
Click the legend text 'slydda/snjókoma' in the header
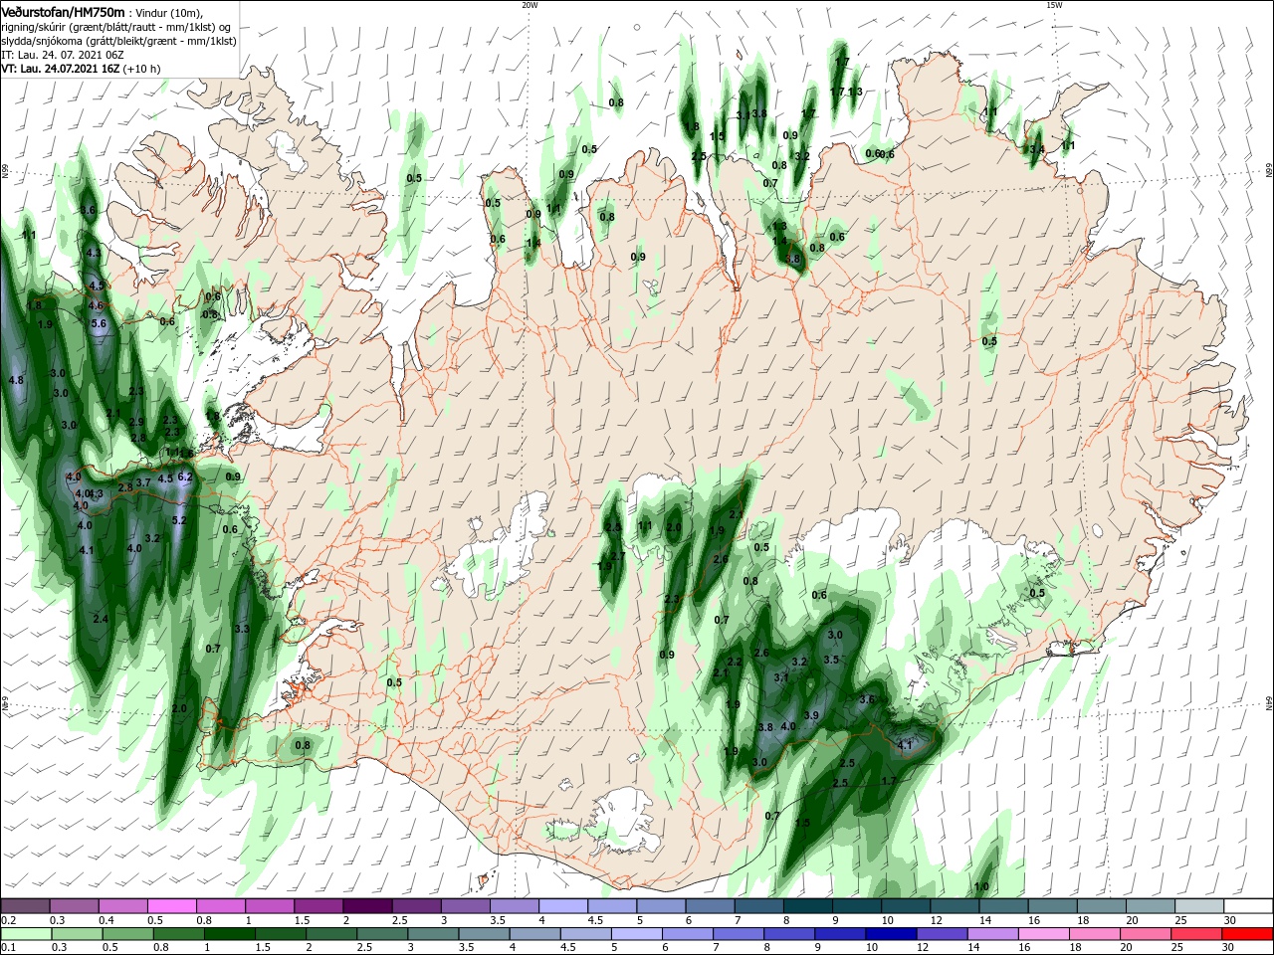click(41, 41)
